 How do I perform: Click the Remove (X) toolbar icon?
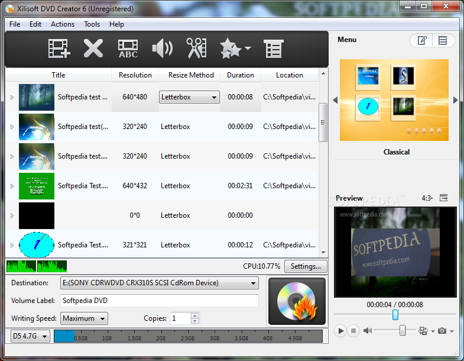[x=93, y=49]
